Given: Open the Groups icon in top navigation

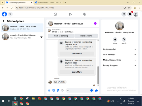Looking at the screenshot, I should [85, 14].
